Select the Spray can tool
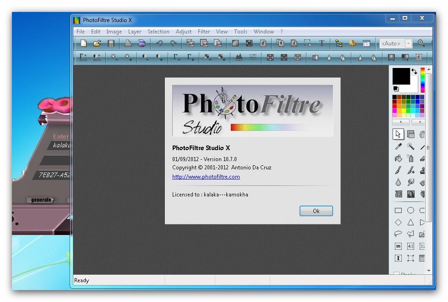 410,158
